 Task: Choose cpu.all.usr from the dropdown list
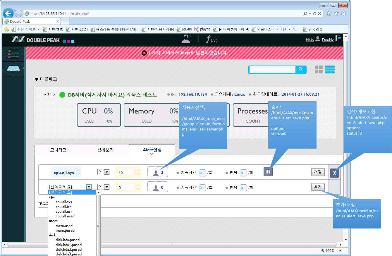coord(64,212)
